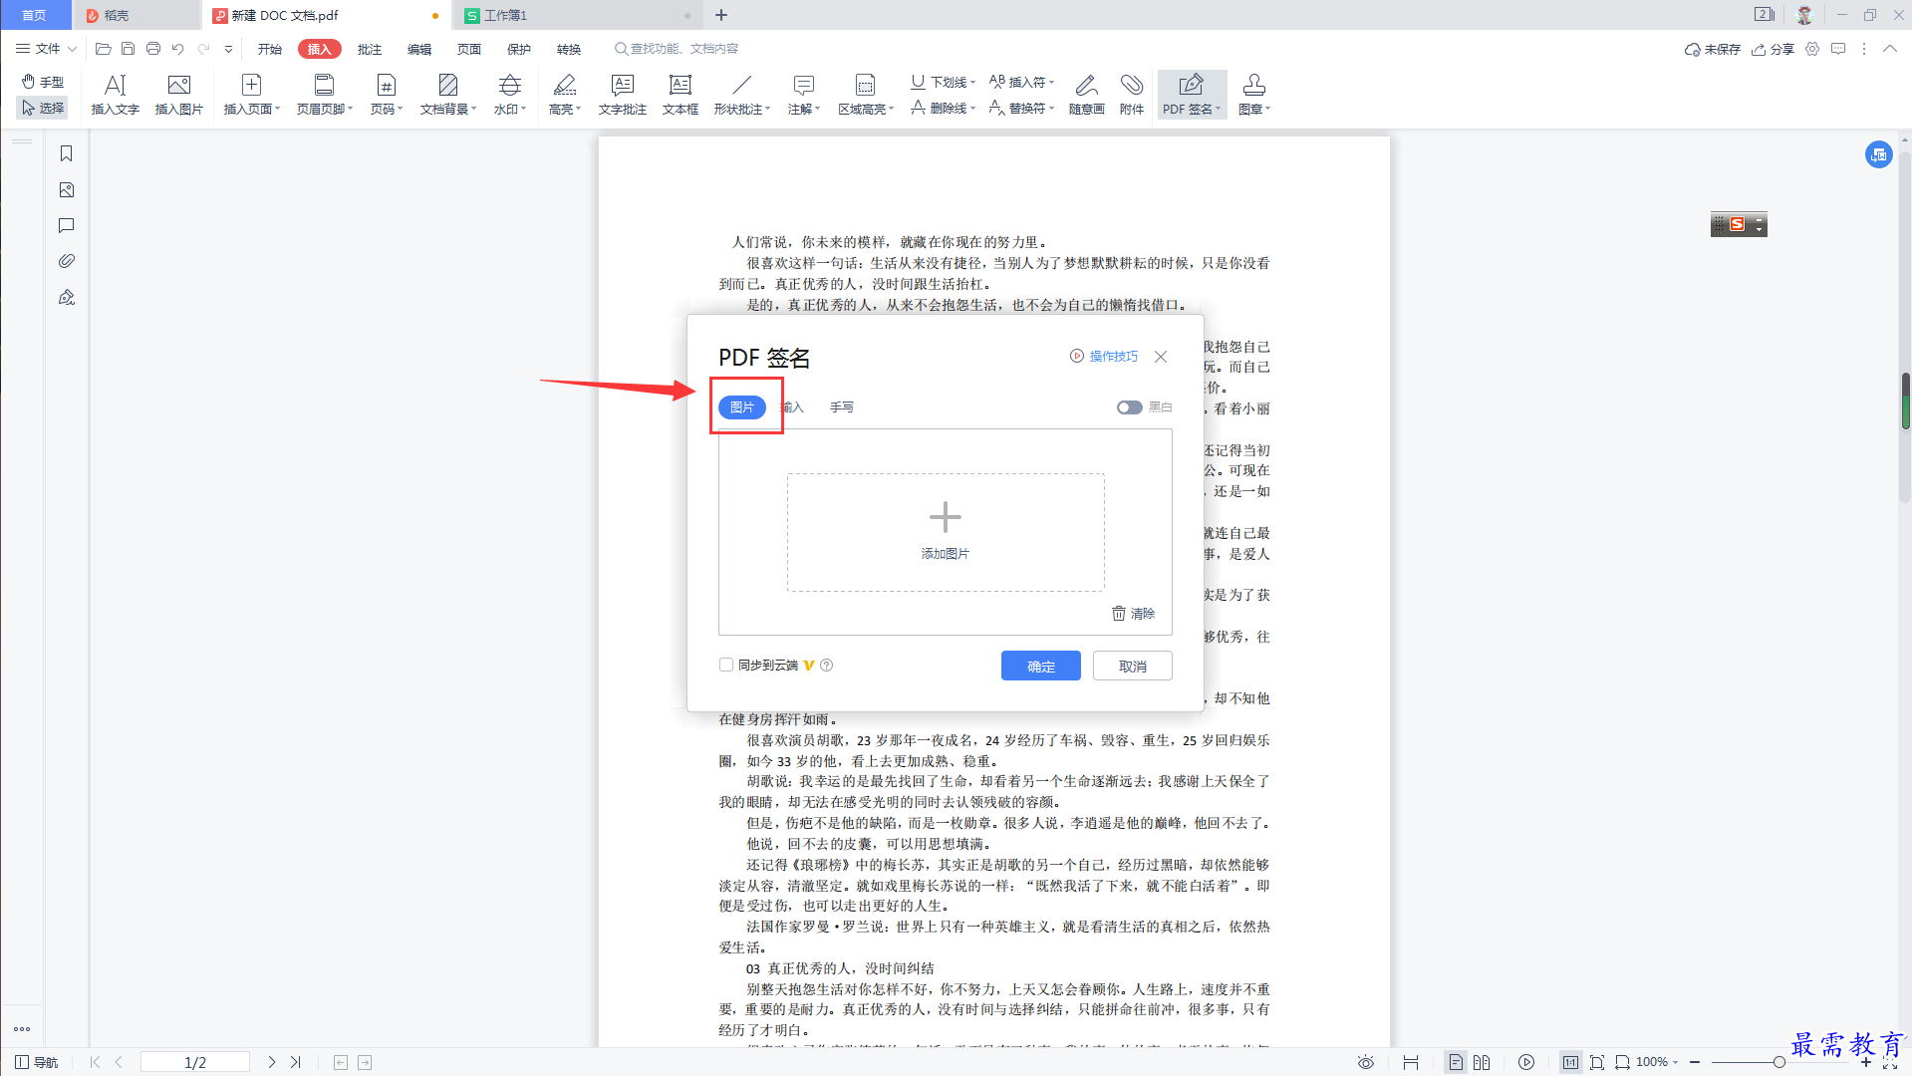Open the Protect ribbon tab
This screenshot has width=1912, height=1076.
(519, 49)
